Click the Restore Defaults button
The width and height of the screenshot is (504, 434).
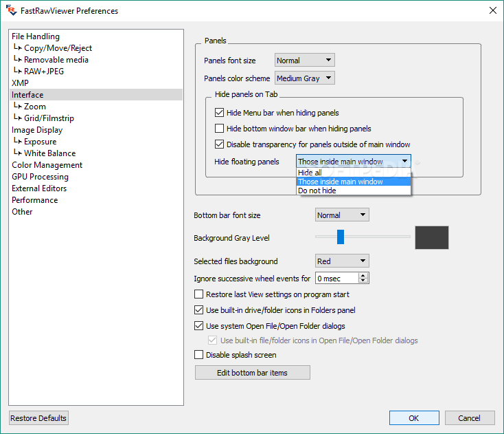(38, 418)
